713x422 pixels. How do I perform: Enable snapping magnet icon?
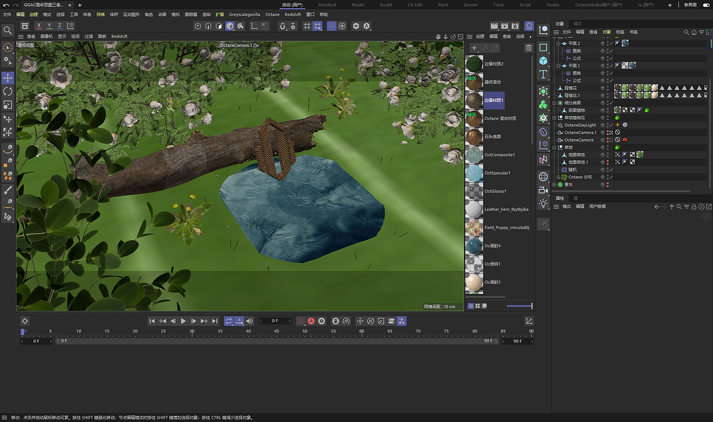pyautogui.click(x=282, y=26)
